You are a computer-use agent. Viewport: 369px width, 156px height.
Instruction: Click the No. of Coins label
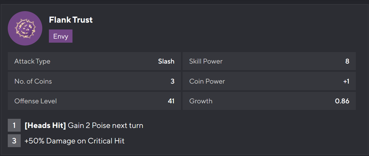33,81
